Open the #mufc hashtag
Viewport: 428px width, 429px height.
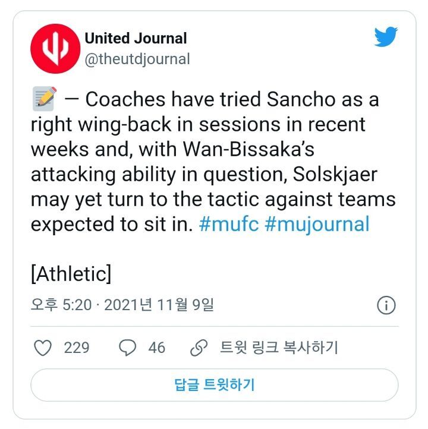pos(228,225)
